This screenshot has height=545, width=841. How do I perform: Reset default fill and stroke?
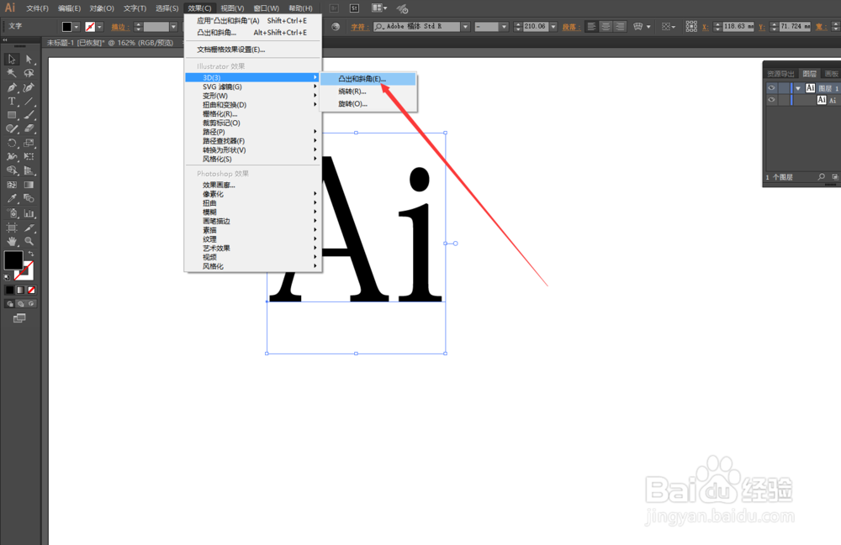[7, 277]
